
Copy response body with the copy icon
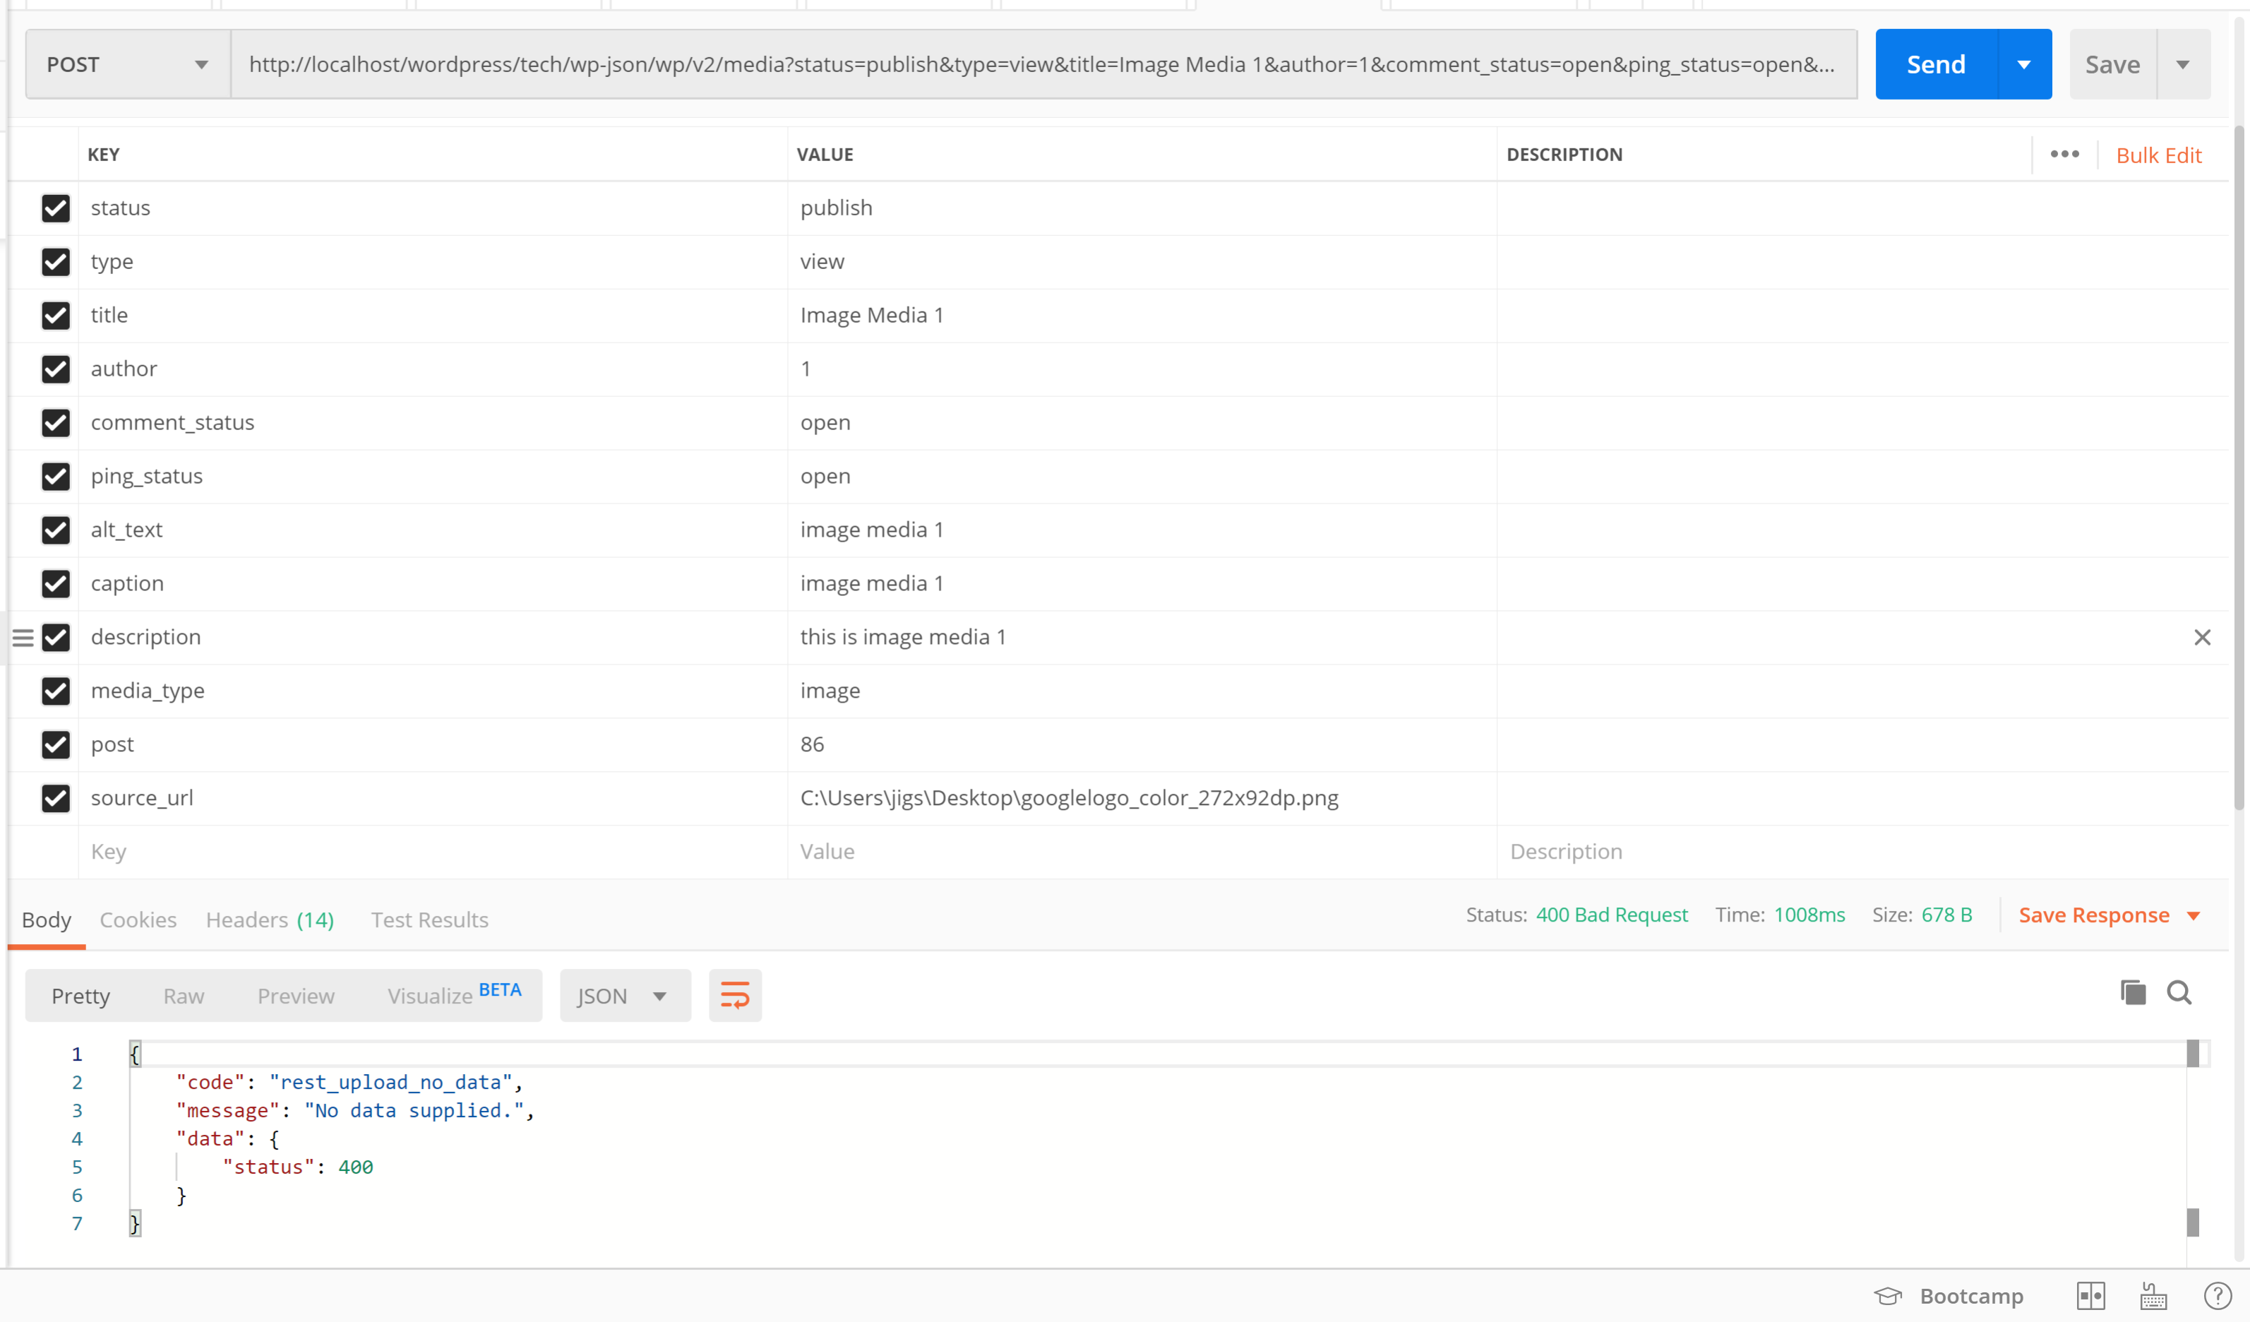pos(2132,992)
